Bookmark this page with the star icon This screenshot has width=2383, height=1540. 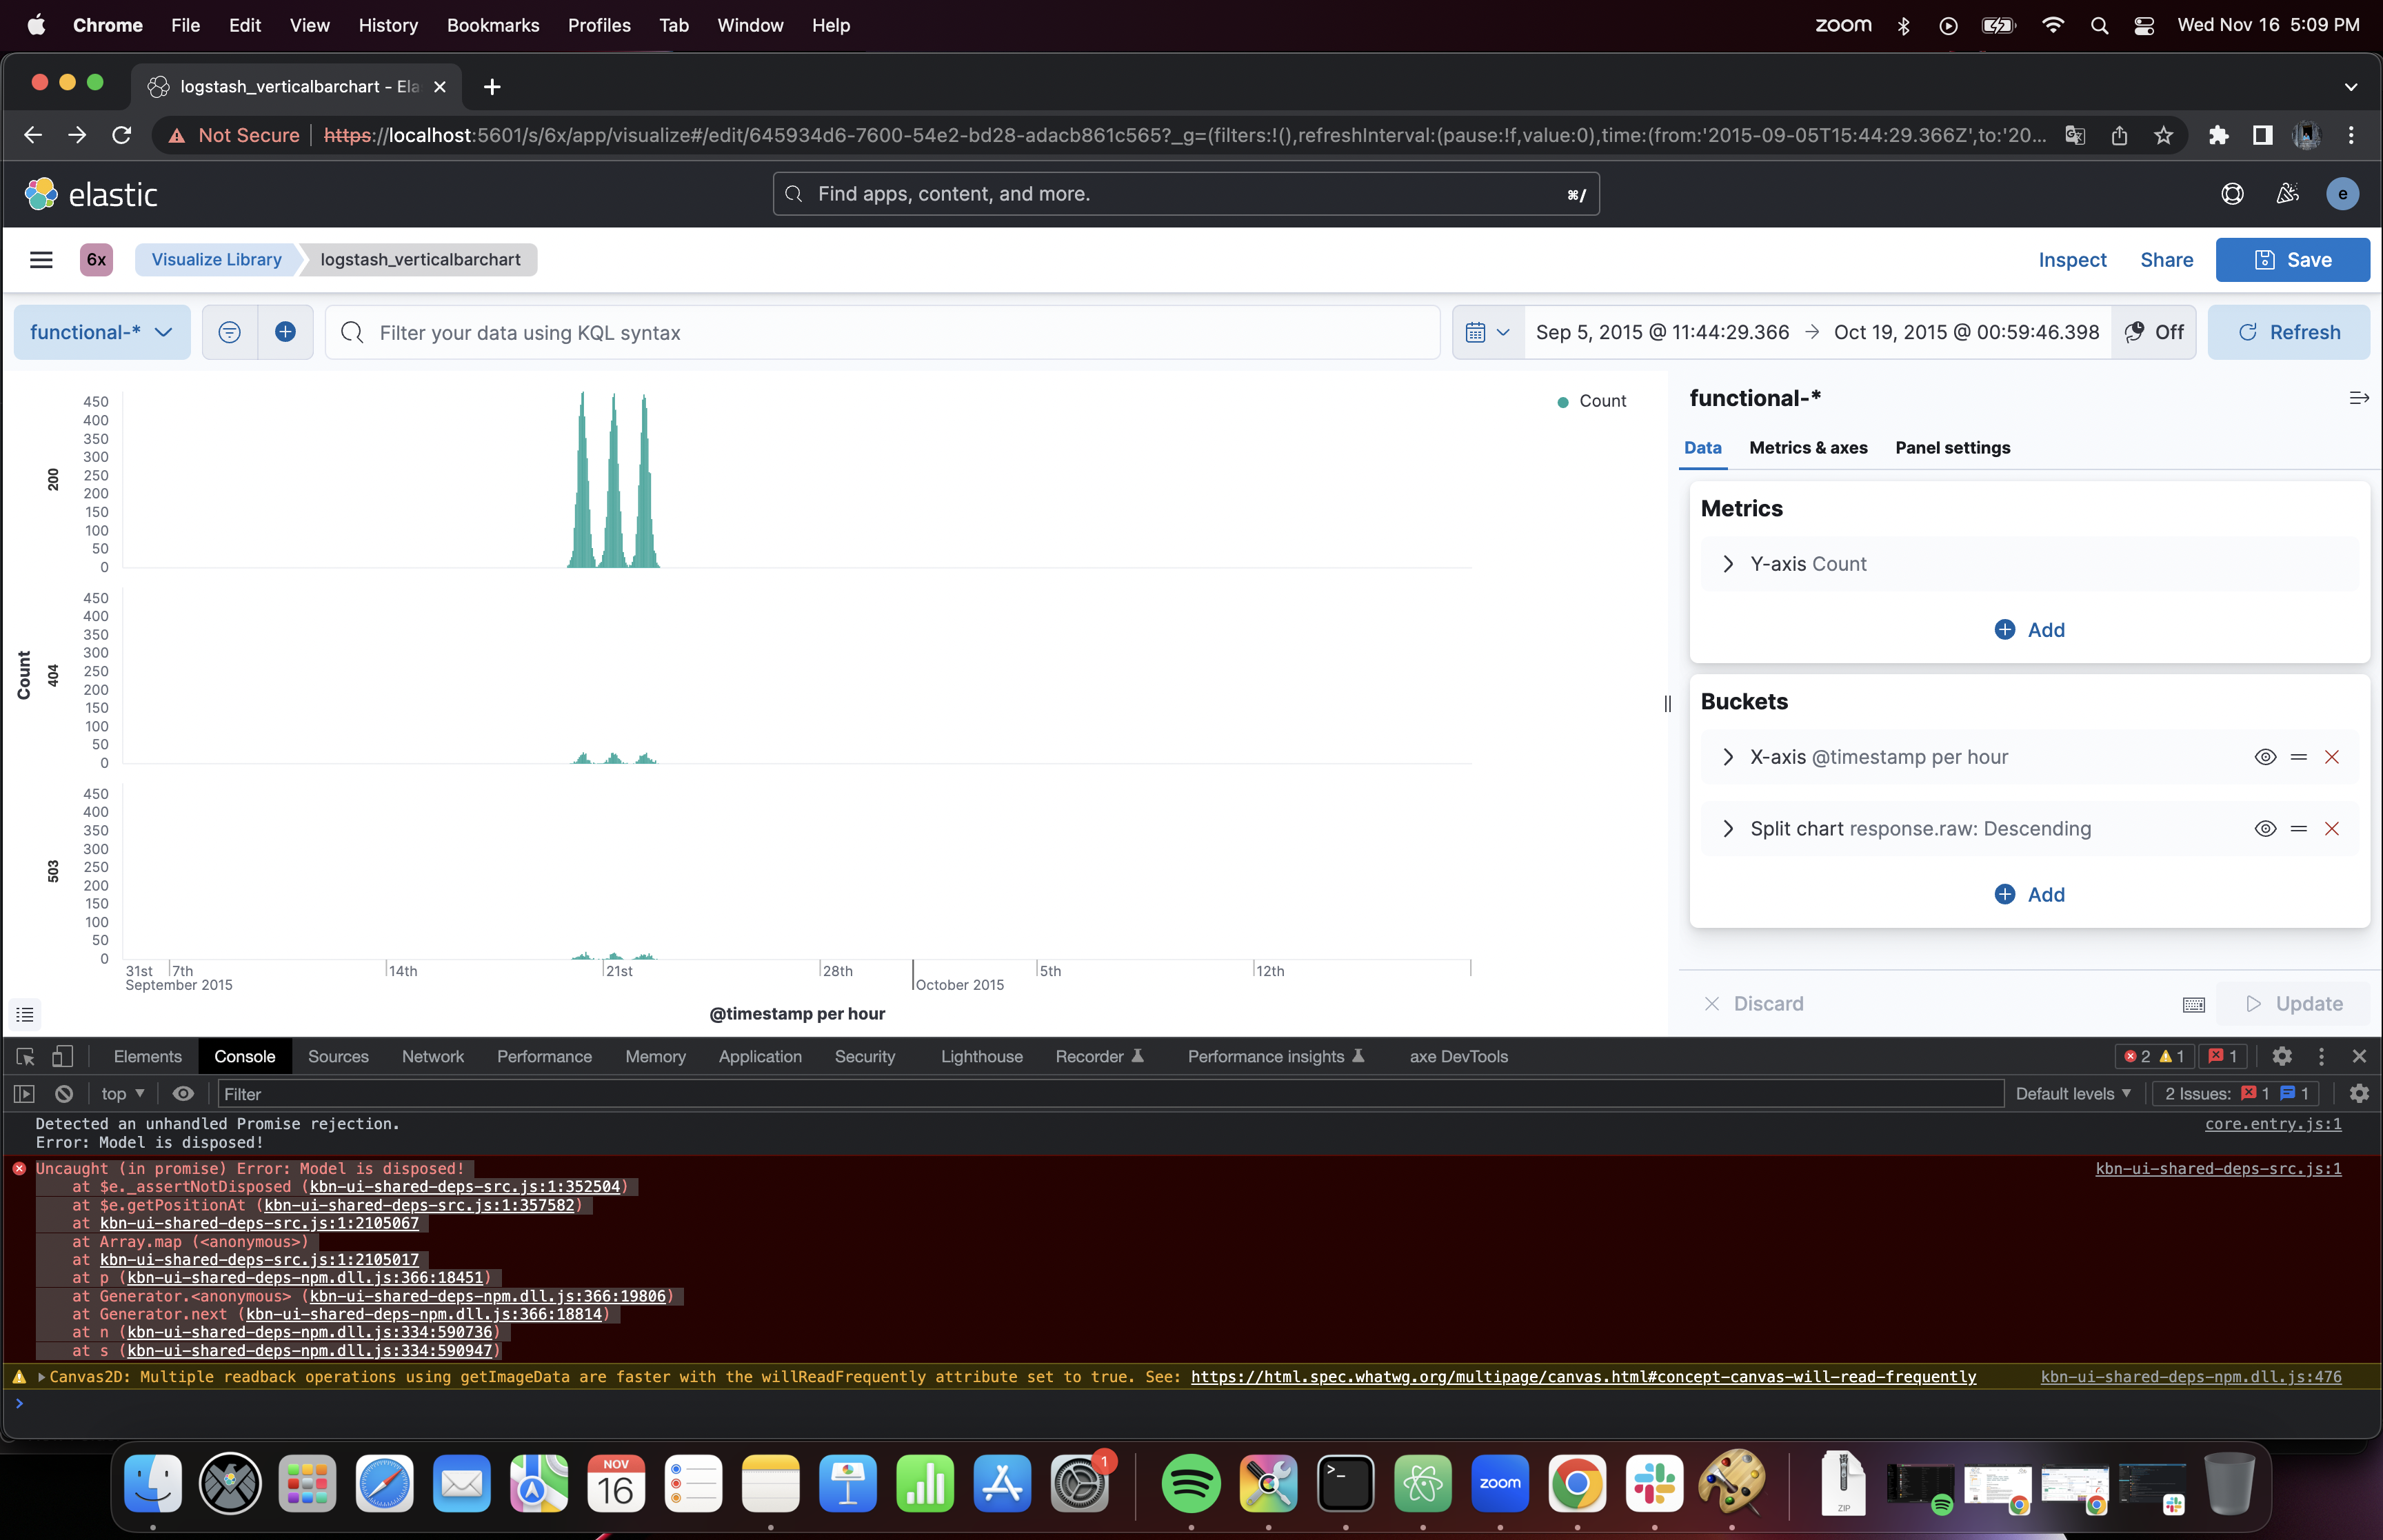tap(2163, 135)
